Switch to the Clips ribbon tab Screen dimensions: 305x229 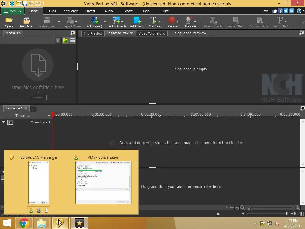click(x=52, y=11)
